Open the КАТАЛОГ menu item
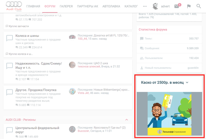This screenshot has width=206, height=139. click(x=131, y=6)
